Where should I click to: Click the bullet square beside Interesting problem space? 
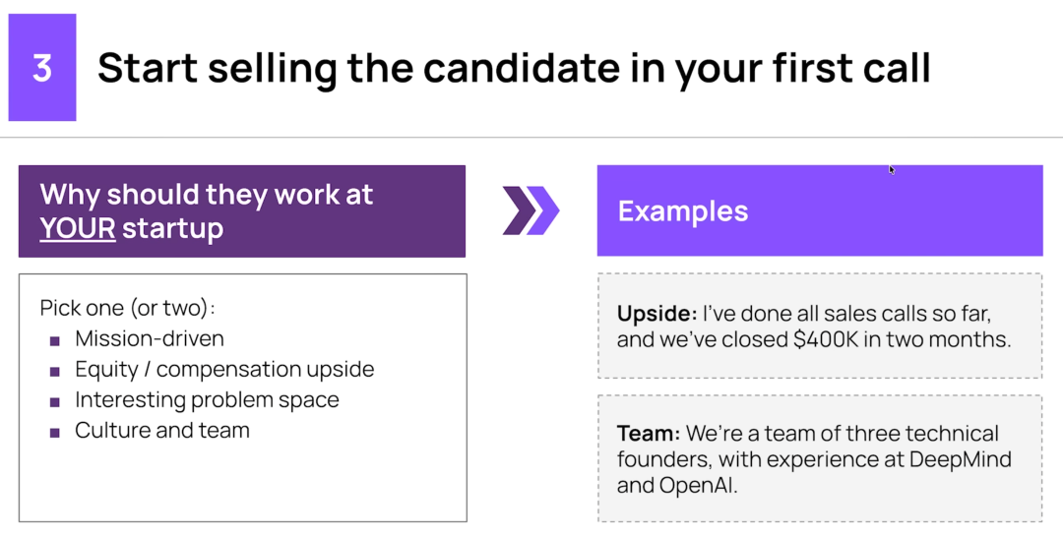pyautogui.click(x=55, y=401)
